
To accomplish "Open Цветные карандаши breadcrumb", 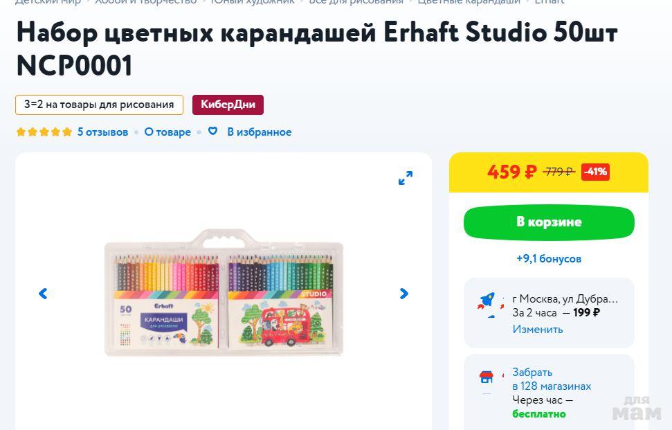I will (x=469, y=1).
